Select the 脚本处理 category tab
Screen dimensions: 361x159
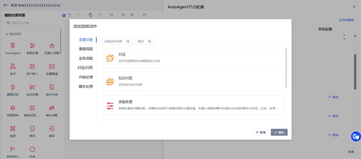click(86, 87)
